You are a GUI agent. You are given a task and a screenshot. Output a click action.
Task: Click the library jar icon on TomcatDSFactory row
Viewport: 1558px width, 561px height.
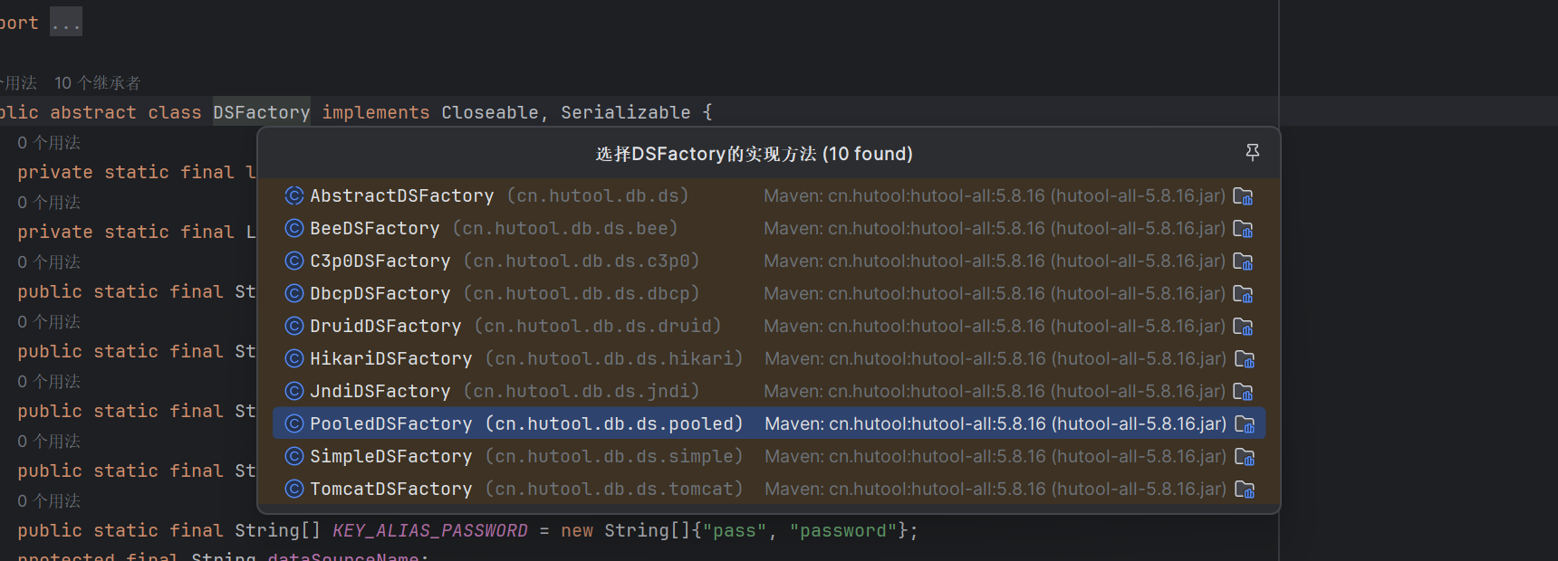point(1245,490)
